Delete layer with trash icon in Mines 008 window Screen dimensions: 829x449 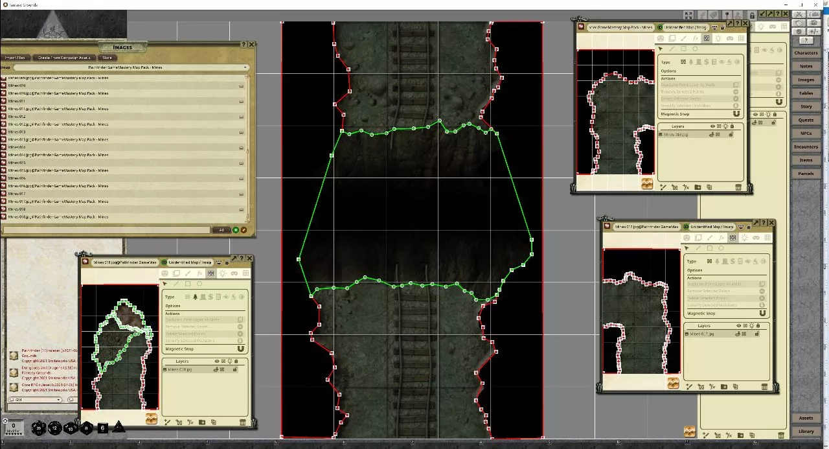pyautogui.click(x=739, y=187)
